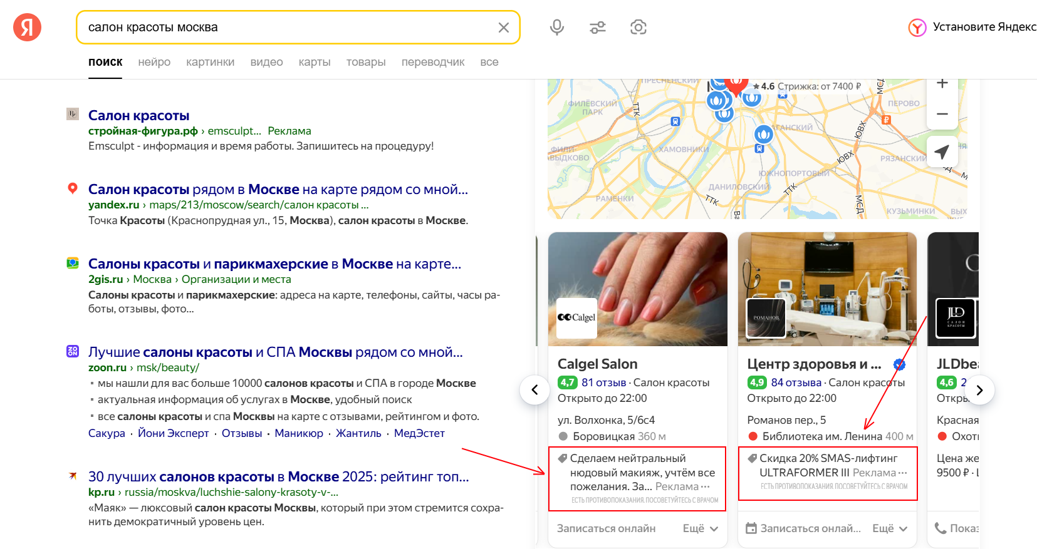Viewport: 1037px width, 549px height.
Task: Follow the Отзывы sitelink
Action: click(x=242, y=433)
